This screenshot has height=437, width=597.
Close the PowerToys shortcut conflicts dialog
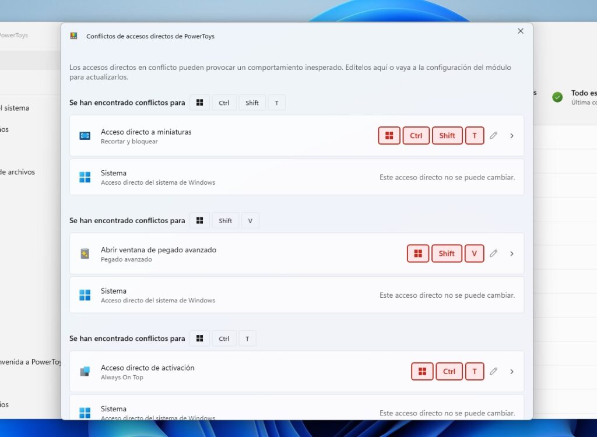click(521, 31)
